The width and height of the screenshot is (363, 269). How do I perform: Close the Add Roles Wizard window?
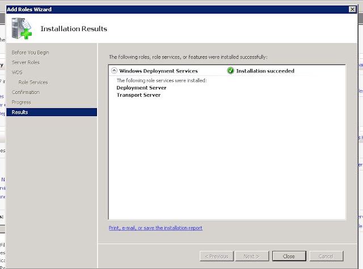click(x=352, y=9)
